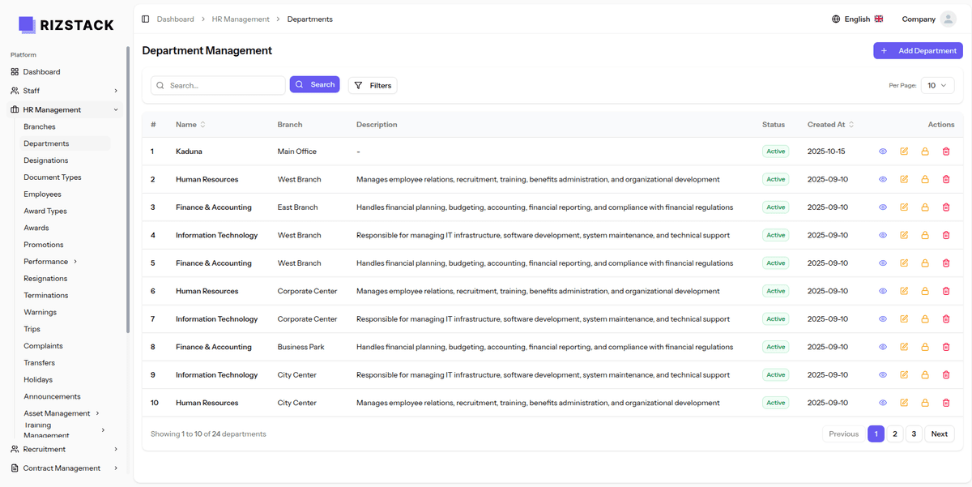Open the Departments entry under HR Management

point(48,143)
